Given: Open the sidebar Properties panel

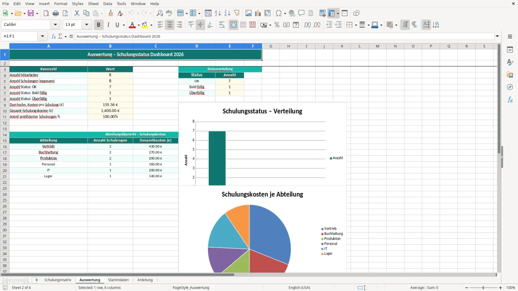Looking at the screenshot, I should point(510,50).
